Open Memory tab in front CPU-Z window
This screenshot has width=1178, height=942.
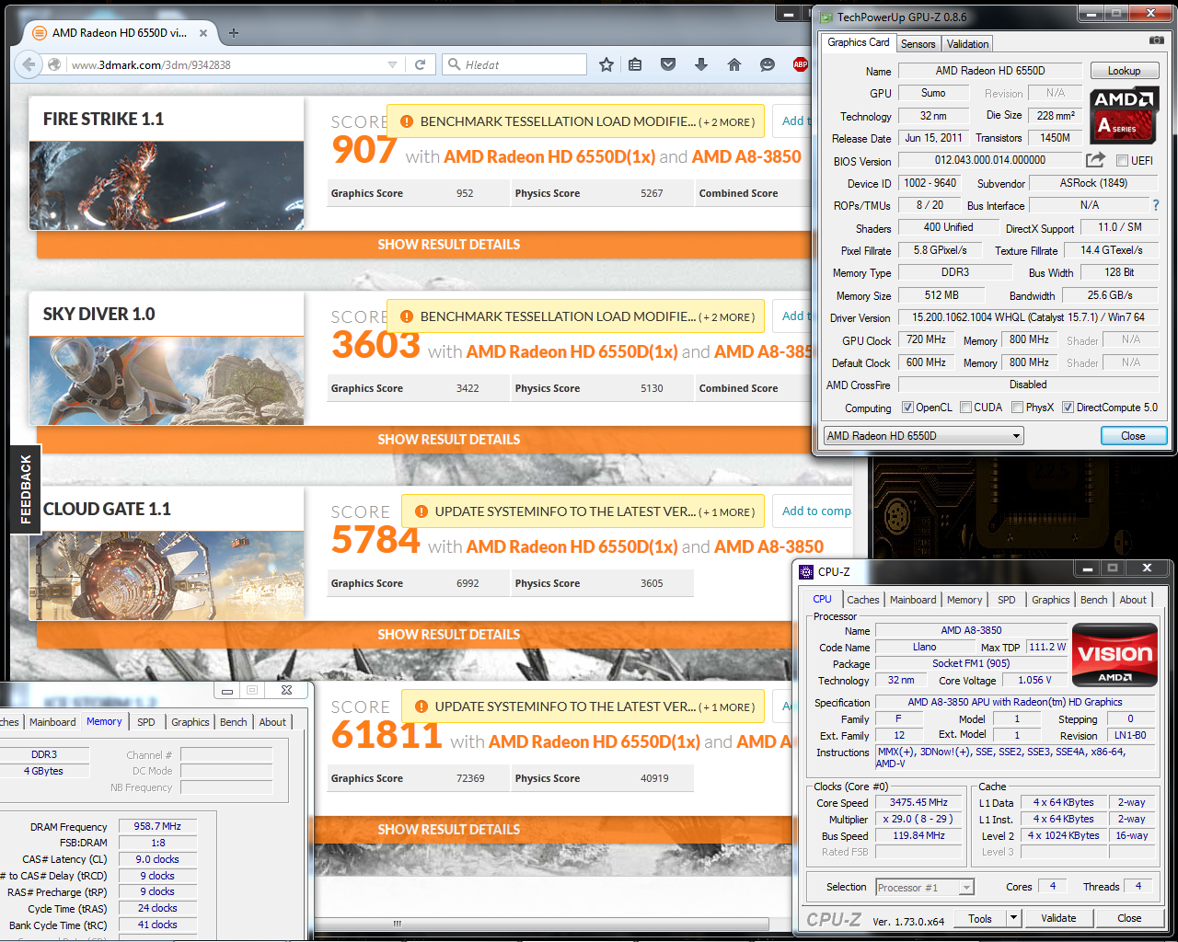(964, 600)
